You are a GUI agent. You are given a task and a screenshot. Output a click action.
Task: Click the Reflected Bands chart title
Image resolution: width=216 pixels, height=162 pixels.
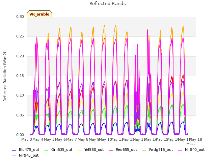[108, 4]
